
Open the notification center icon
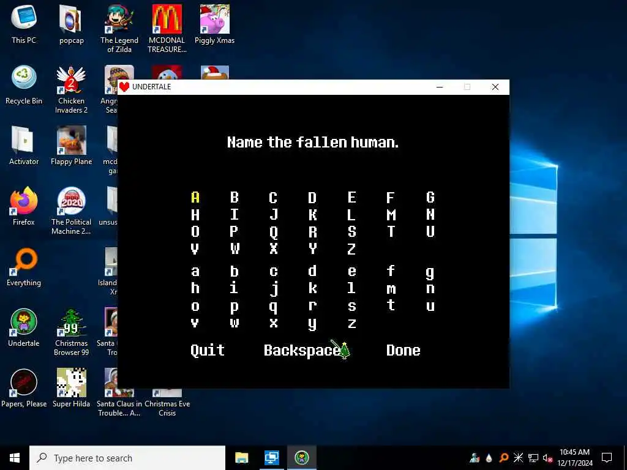click(x=607, y=458)
